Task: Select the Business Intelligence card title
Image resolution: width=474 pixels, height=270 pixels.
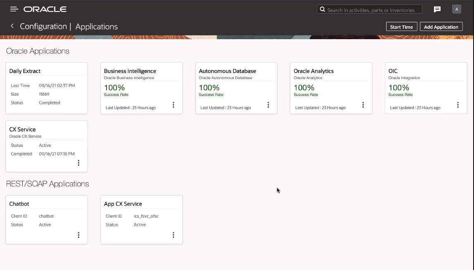Action: [x=130, y=71]
